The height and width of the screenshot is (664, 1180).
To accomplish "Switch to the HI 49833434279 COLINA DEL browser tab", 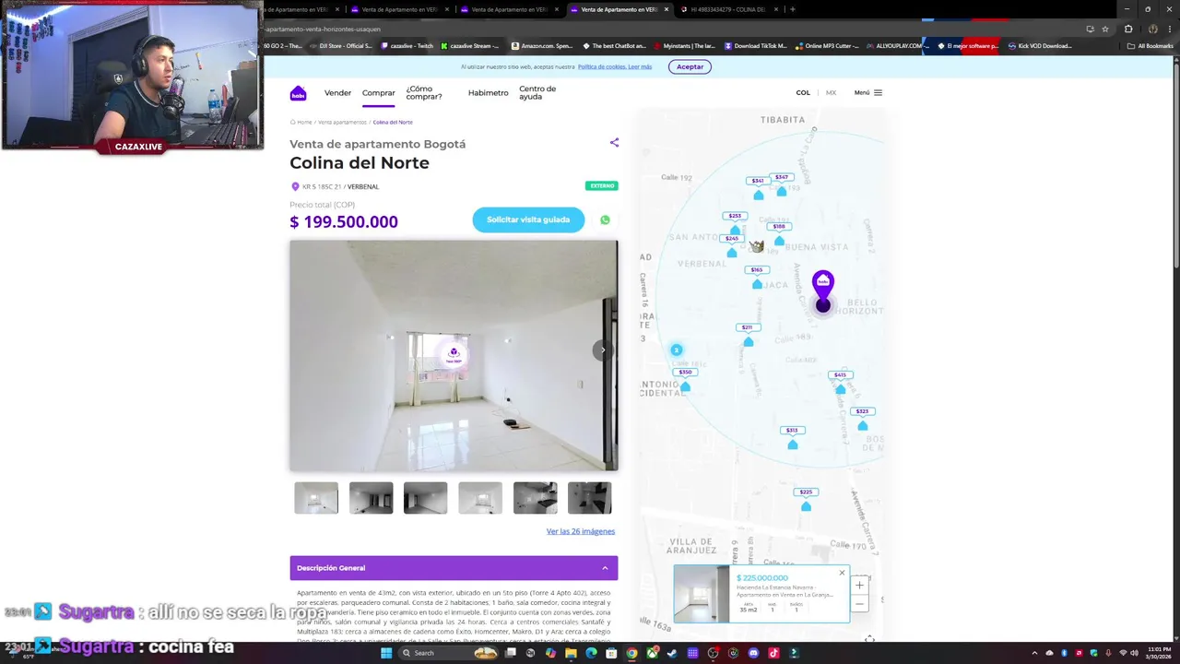I will click(728, 9).
